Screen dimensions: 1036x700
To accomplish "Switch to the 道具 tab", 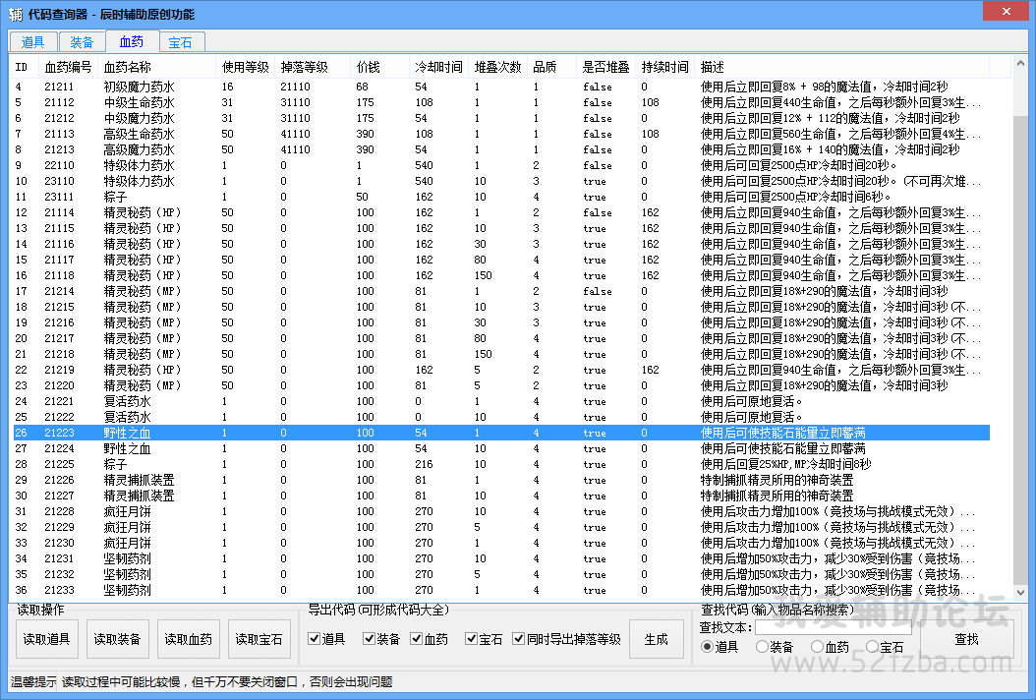I will pyautogui.click(x=33, y=42).
